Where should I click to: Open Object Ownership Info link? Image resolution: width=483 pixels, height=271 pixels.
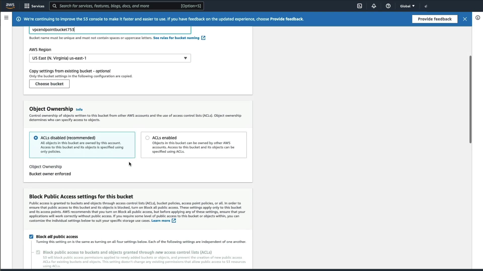79,109
